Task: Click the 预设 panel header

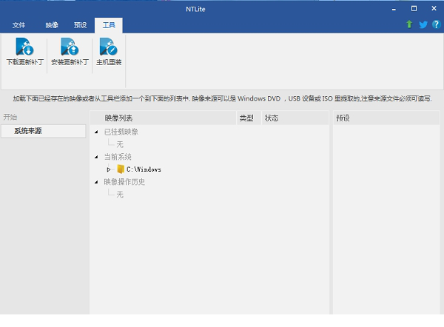Action: pyautogui.click(x=386, y=118)
